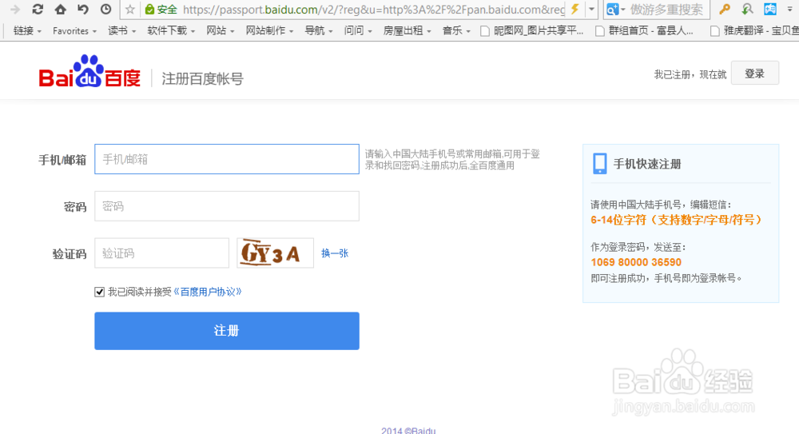Click the 登录 login button
The image size is (799, 434).
coord(755,73)
